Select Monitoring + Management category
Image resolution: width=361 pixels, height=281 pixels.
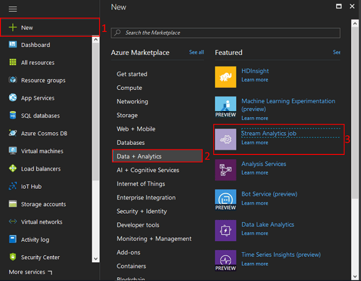click(x=154, y=239)
